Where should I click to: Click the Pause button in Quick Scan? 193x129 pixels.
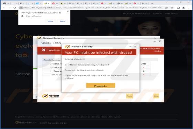click(x=130, y=96)
